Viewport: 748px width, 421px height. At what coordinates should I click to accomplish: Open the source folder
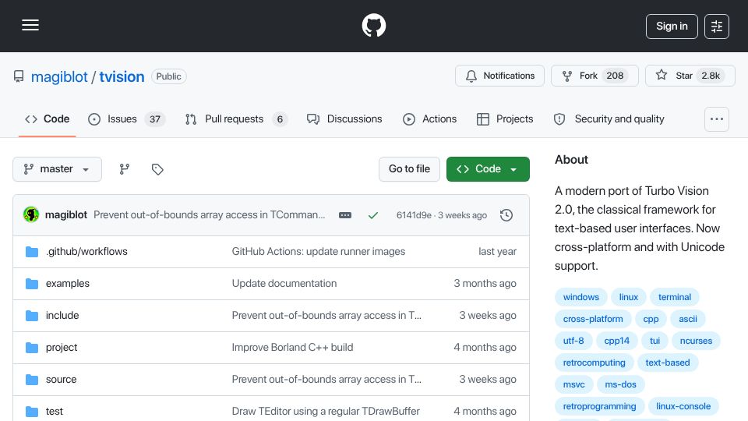pos(61,380)
